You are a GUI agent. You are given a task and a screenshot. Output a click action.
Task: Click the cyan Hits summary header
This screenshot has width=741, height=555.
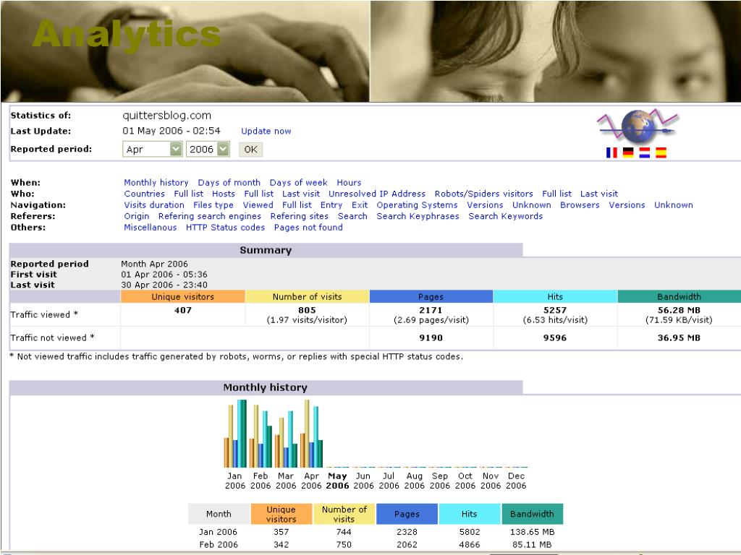[x=555, y=296]
